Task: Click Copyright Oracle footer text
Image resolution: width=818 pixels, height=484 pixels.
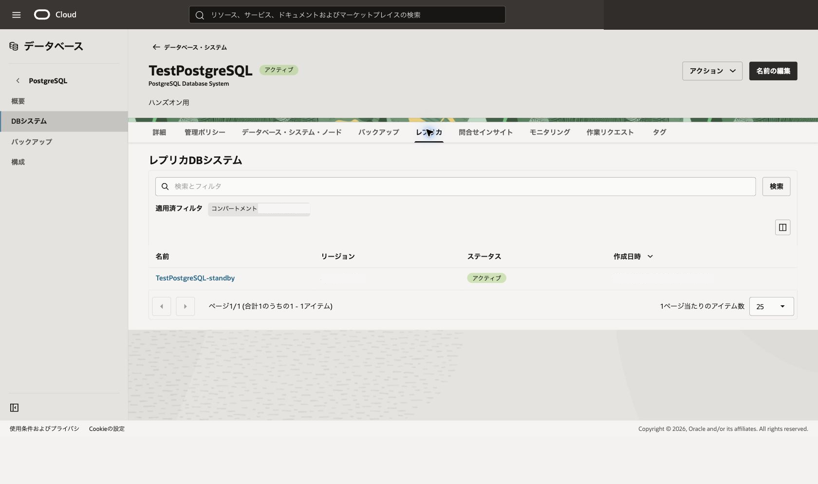Action: 723,429
